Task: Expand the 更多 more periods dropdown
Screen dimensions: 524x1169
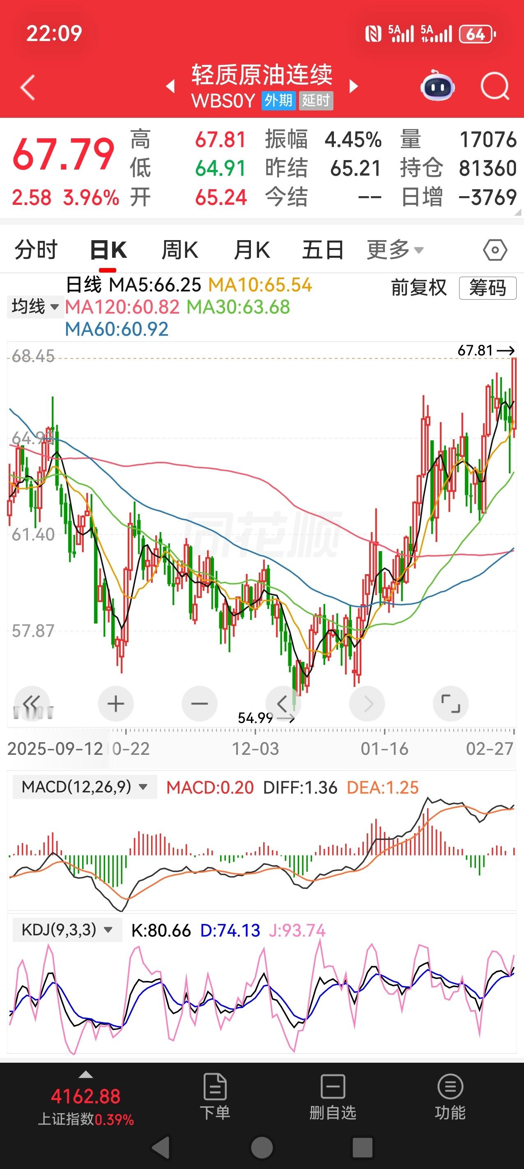Action: (x=395, y=250)
